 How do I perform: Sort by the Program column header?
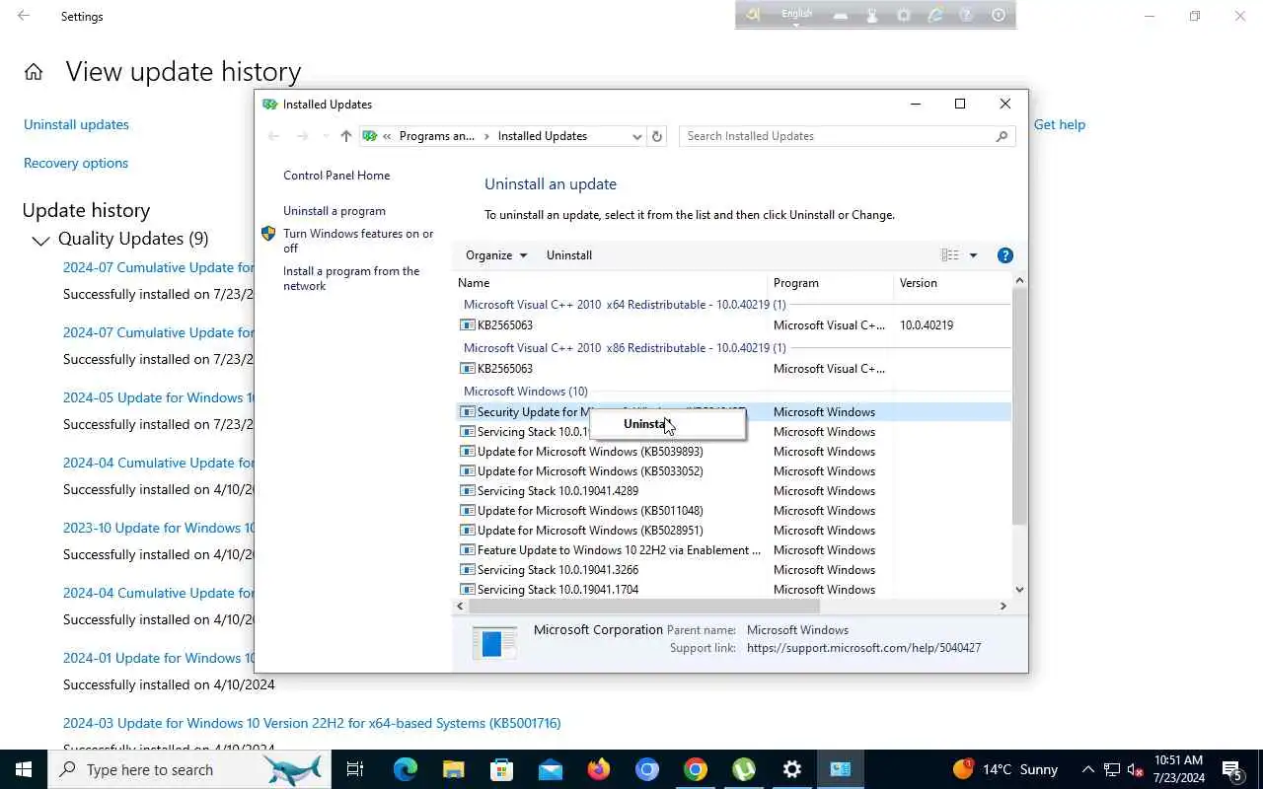click(831, 283)
